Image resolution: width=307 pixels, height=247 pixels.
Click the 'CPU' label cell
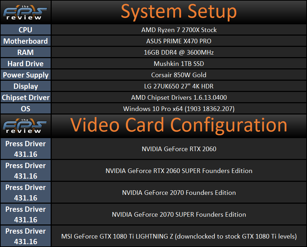[26, 30]
